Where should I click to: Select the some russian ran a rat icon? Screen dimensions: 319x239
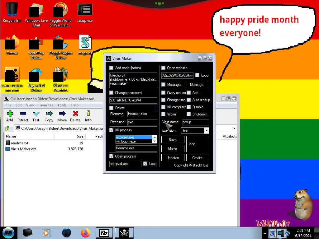coord(12,80)
